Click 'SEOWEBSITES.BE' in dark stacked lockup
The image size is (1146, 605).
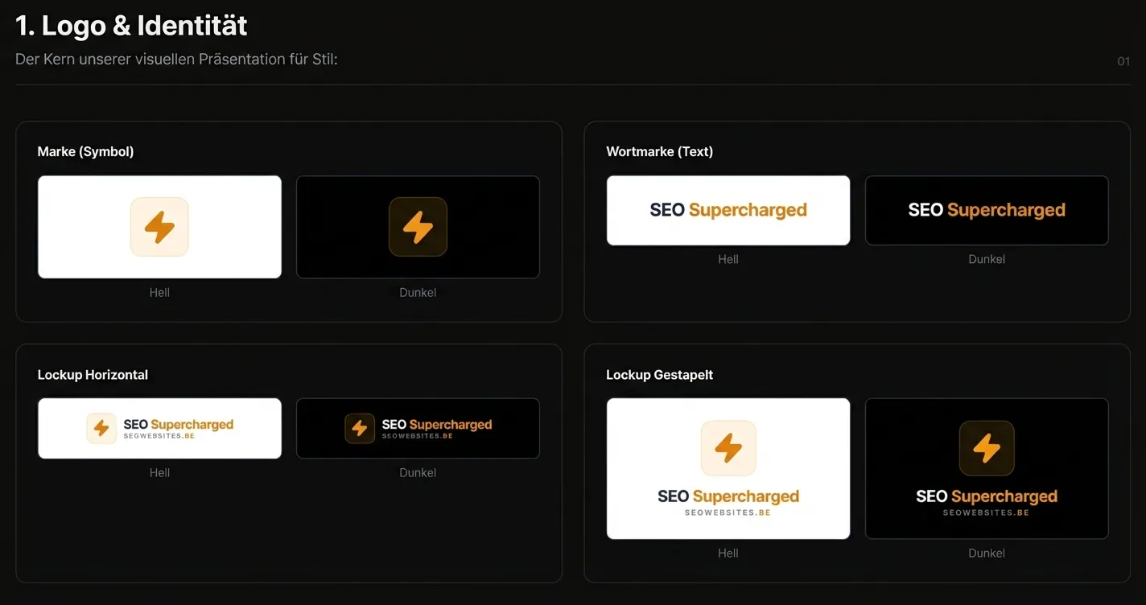coord(986,512)
